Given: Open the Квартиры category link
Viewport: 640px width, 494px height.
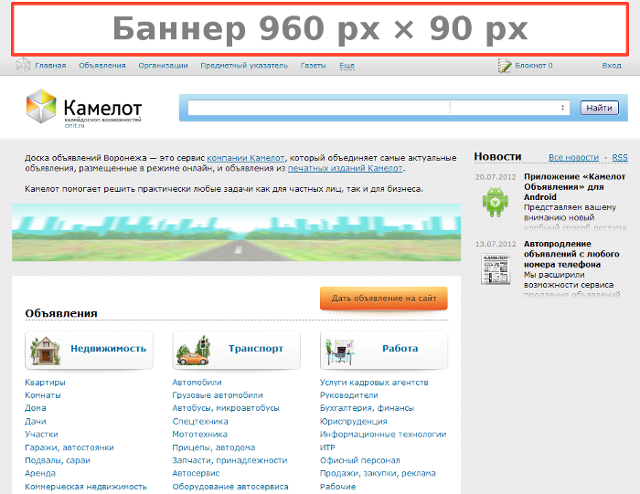Looking at the screenshot, I should (45, 383).
